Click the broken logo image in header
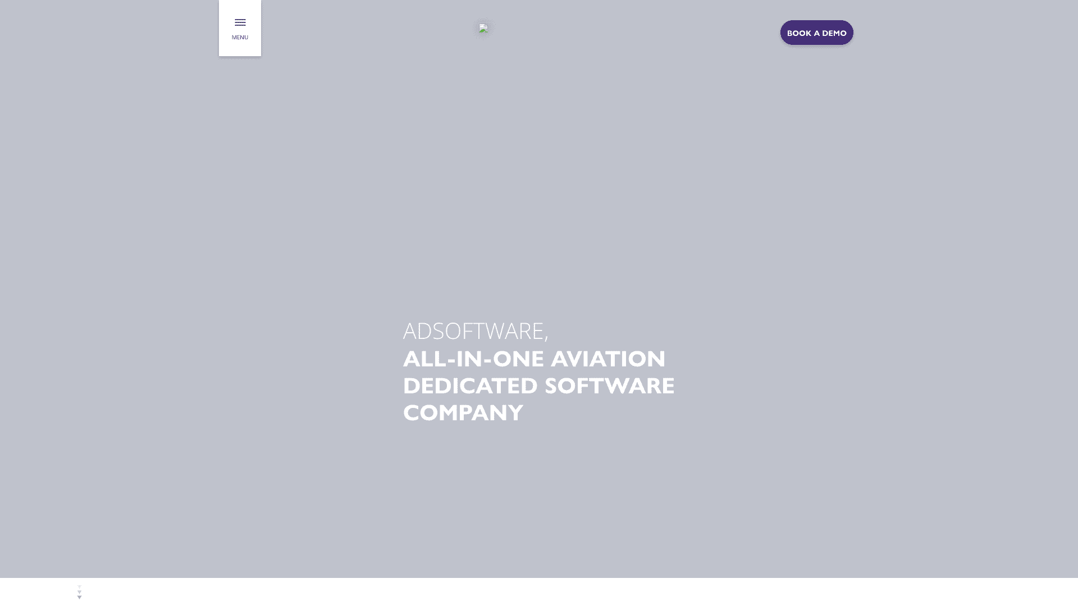Image resolution: width=1078 pixels, height=606 pixels. 483,28
